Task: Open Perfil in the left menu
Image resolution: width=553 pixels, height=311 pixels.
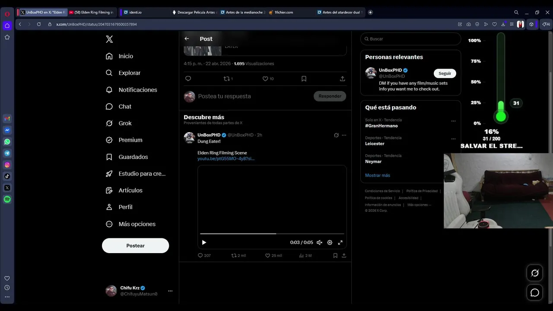Action: click(x=119, y=207)
